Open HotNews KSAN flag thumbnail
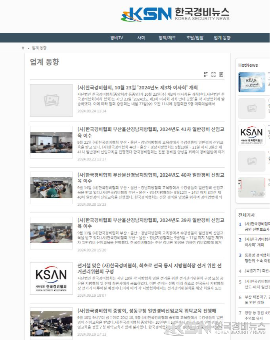 pyautogui.click(x=252, y=82)
